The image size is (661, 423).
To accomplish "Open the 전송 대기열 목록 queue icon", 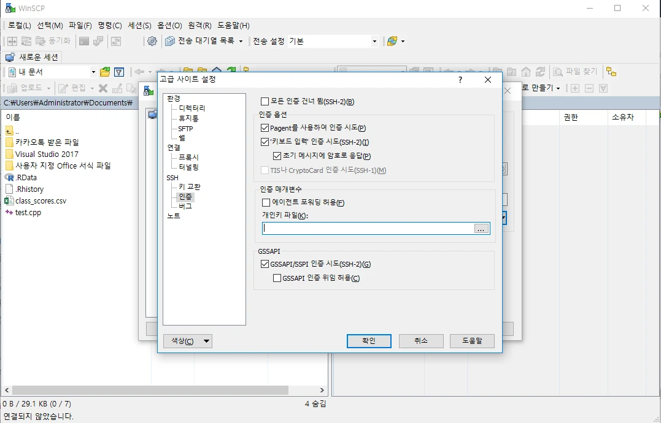I will click(x=170, y=41).
